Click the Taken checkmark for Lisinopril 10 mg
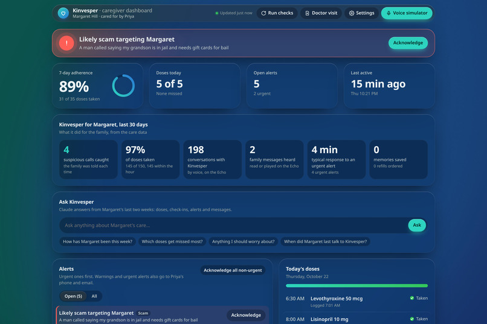 (x=412, y=319)
